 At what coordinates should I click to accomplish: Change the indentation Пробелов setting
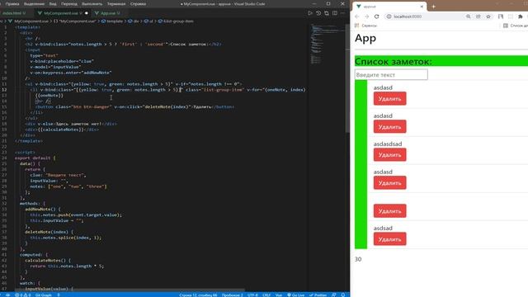[x=232, y=295]
